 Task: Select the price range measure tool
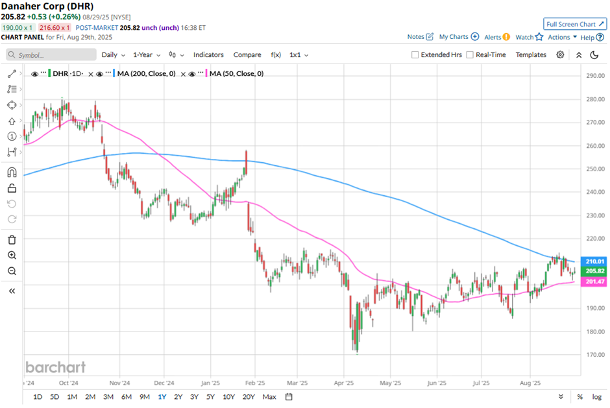click(x=12, y=152)
